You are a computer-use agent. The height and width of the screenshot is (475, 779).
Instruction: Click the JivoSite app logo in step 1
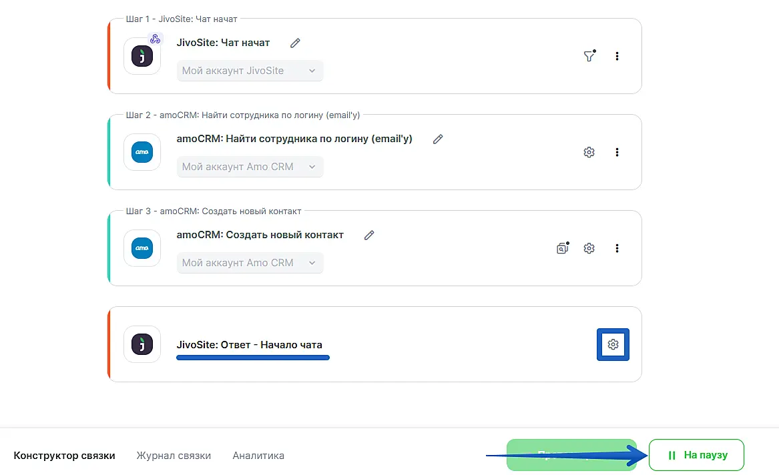point(142,57)
